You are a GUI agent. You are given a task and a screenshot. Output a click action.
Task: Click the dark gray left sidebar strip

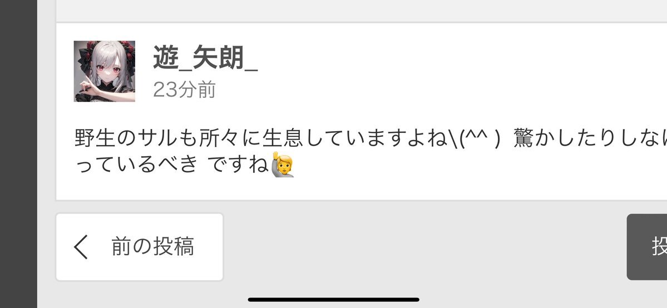[18, 154]
